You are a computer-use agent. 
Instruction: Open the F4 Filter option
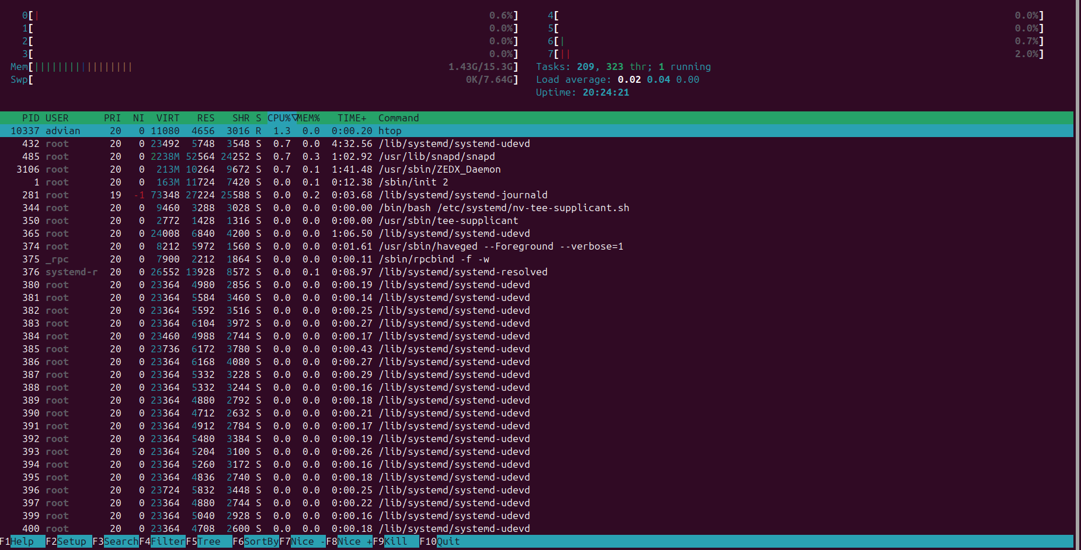pos(162,541)
